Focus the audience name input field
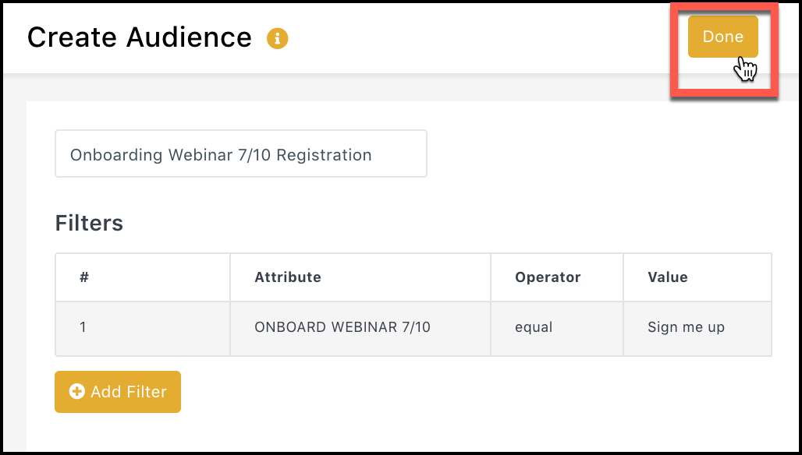This screenshot has width=802, height=455. tap(241, 153)
